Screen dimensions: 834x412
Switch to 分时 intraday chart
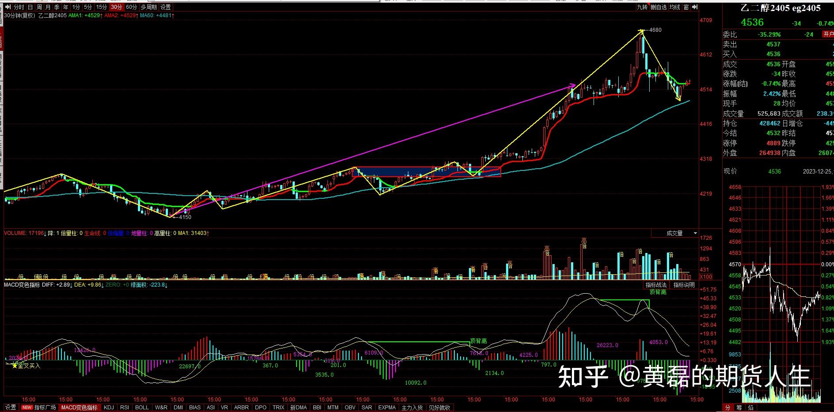[19, 7]
